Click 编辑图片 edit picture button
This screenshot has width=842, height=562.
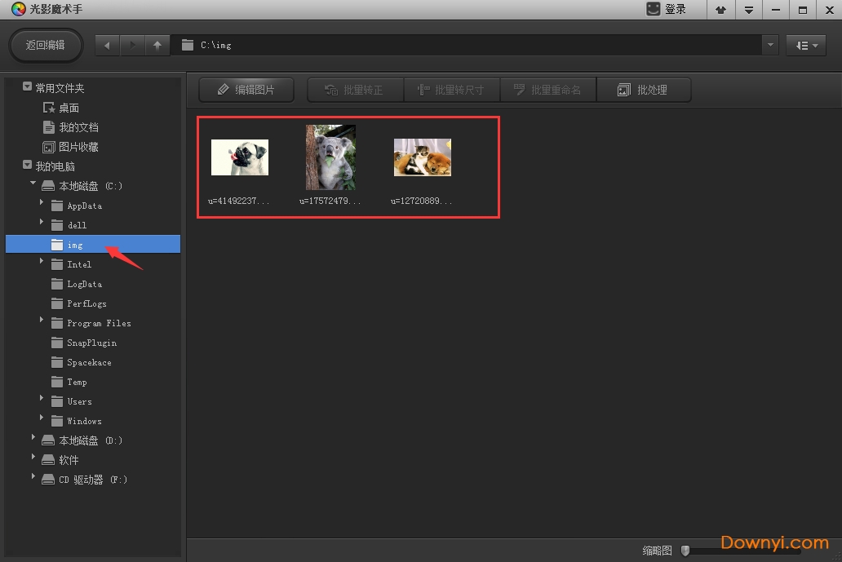[246, 90]
